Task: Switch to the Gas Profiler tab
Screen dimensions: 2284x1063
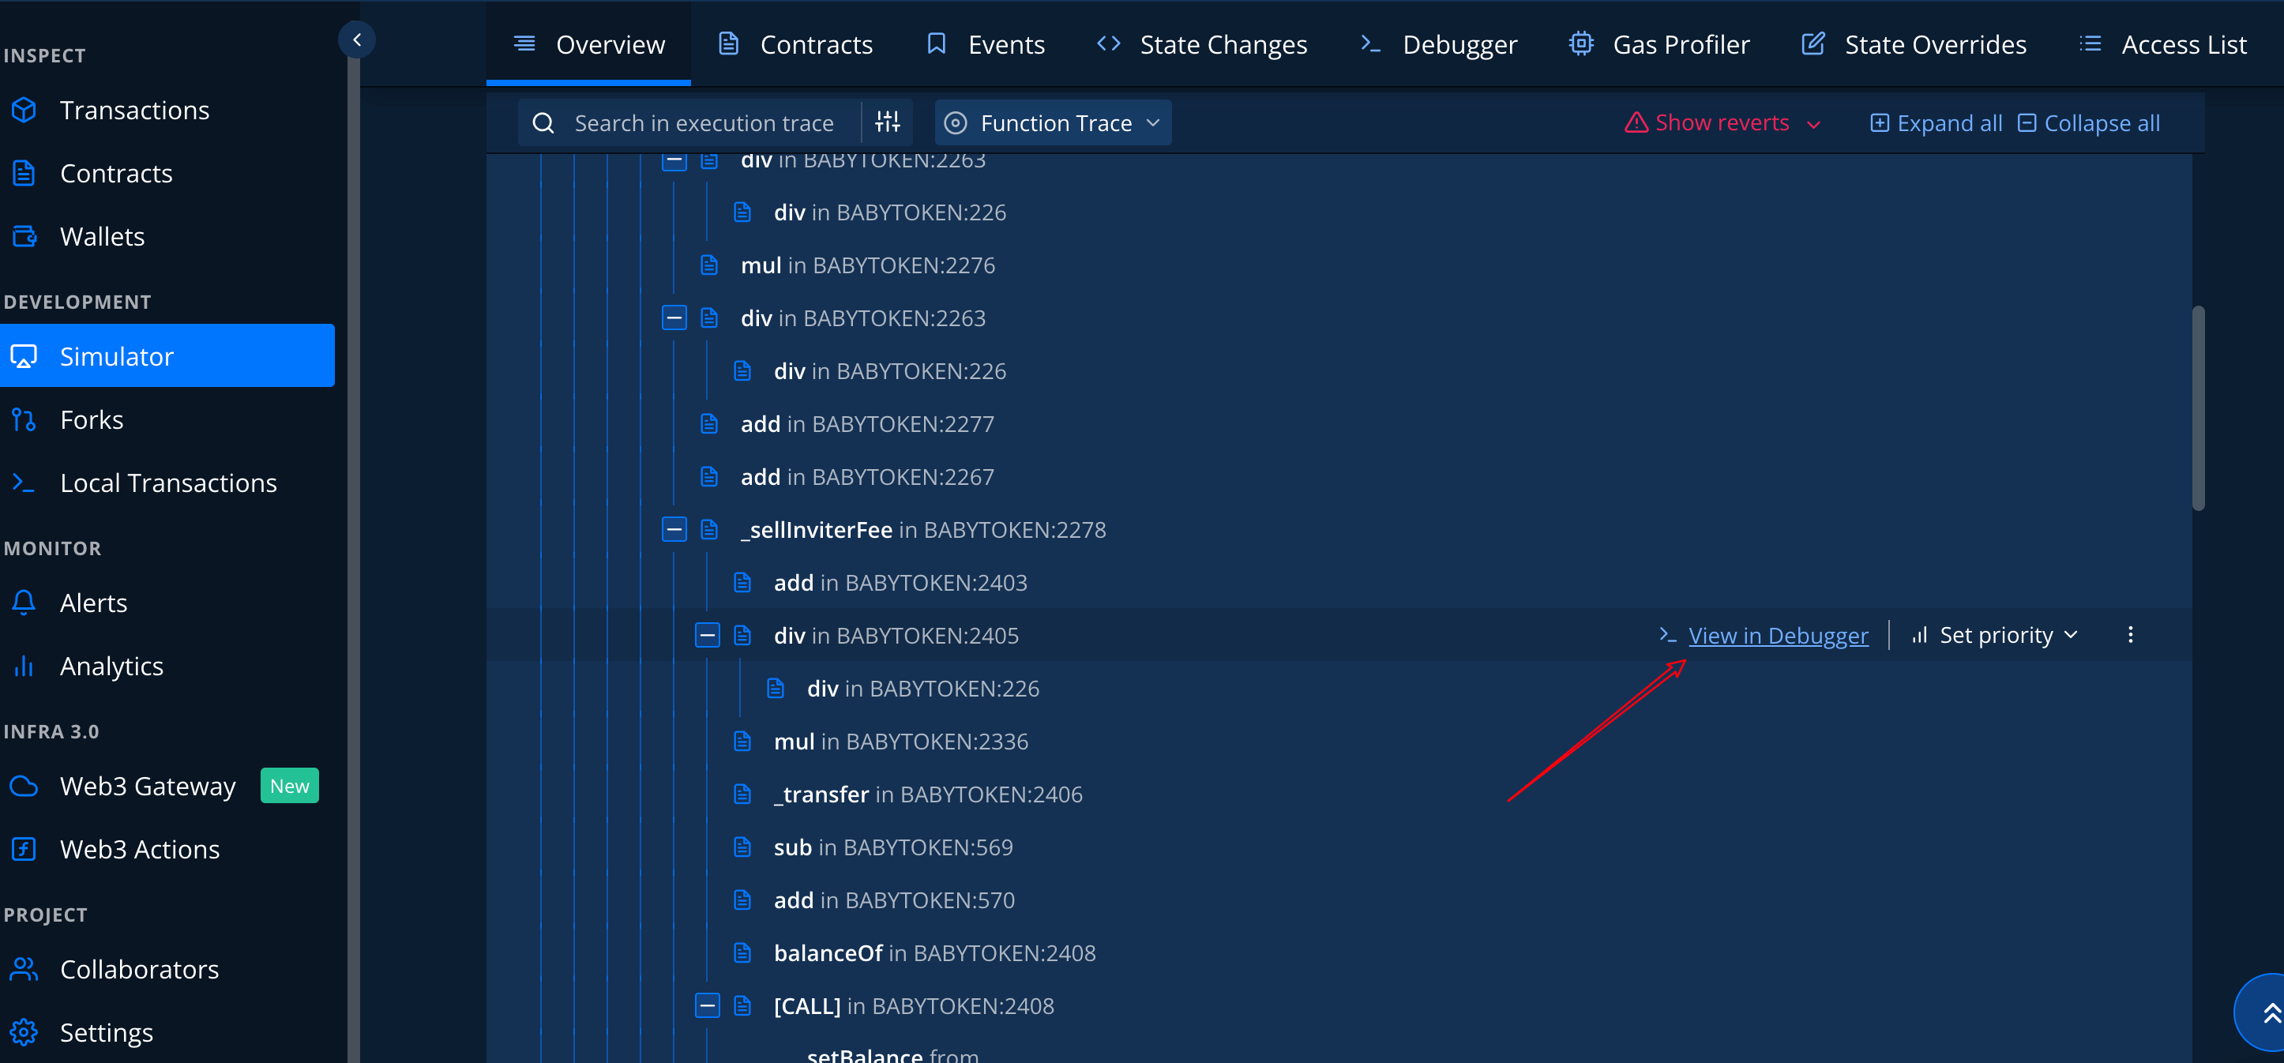Action: pos(1660,44)
